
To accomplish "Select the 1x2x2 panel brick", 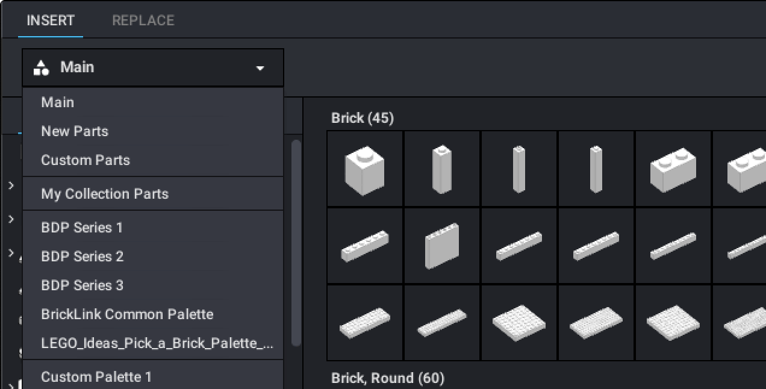I will click(441, 245).
